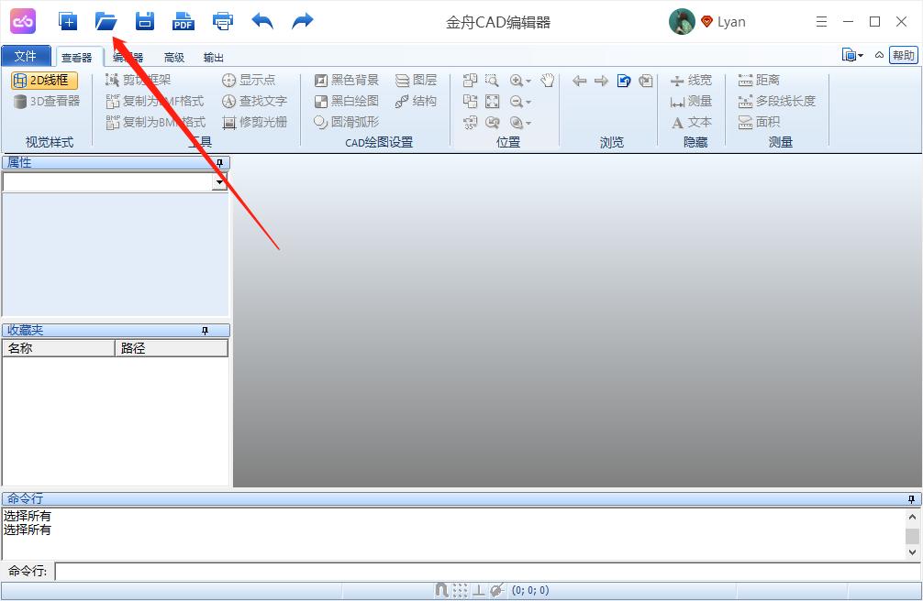Image resolution: width=923 pixels, height=601 pixels.
Task: Switch to the 高级 ribbon tab
Action: 173,57
